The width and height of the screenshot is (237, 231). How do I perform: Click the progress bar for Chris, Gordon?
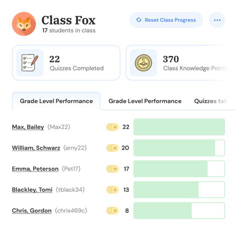click(179, 210)
